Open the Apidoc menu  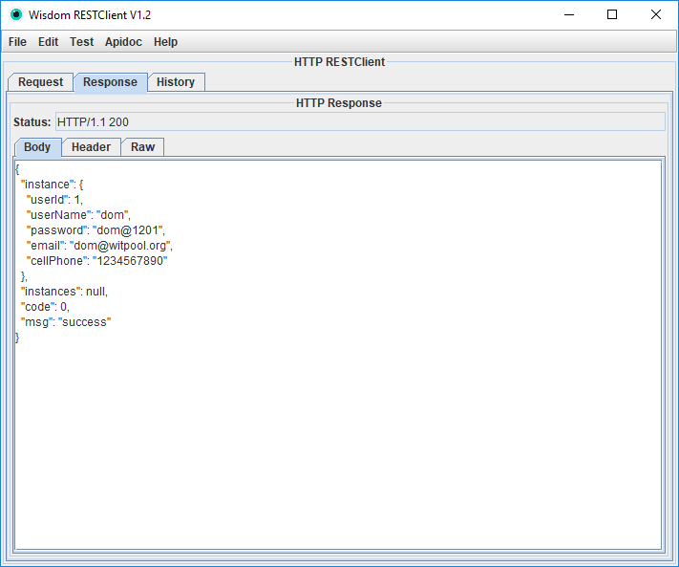click(123, 42)
